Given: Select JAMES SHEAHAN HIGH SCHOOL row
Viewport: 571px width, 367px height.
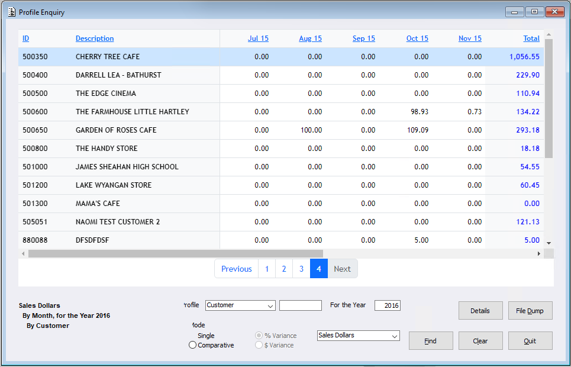Looking at the screenshot, I should (x=280, y=166).
